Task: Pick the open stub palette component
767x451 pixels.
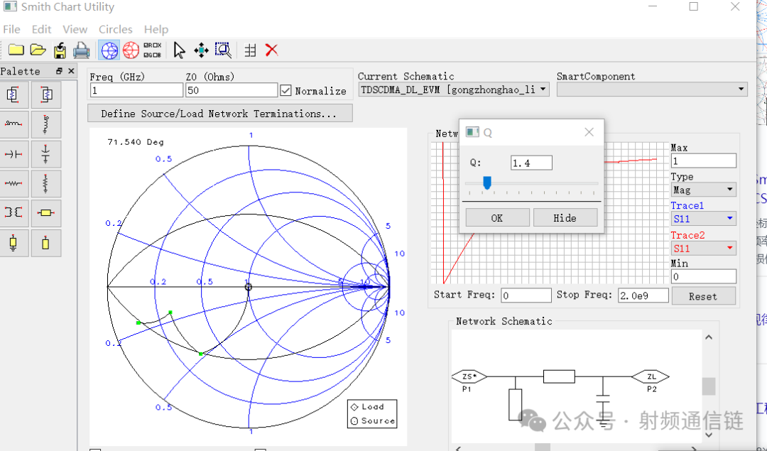Action: click(46, 243)
